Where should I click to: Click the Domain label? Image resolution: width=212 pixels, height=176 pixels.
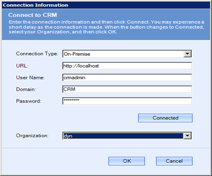[x=26, y=89]
